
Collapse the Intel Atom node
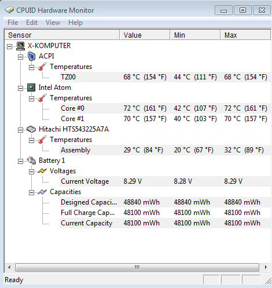coord(20,88)
